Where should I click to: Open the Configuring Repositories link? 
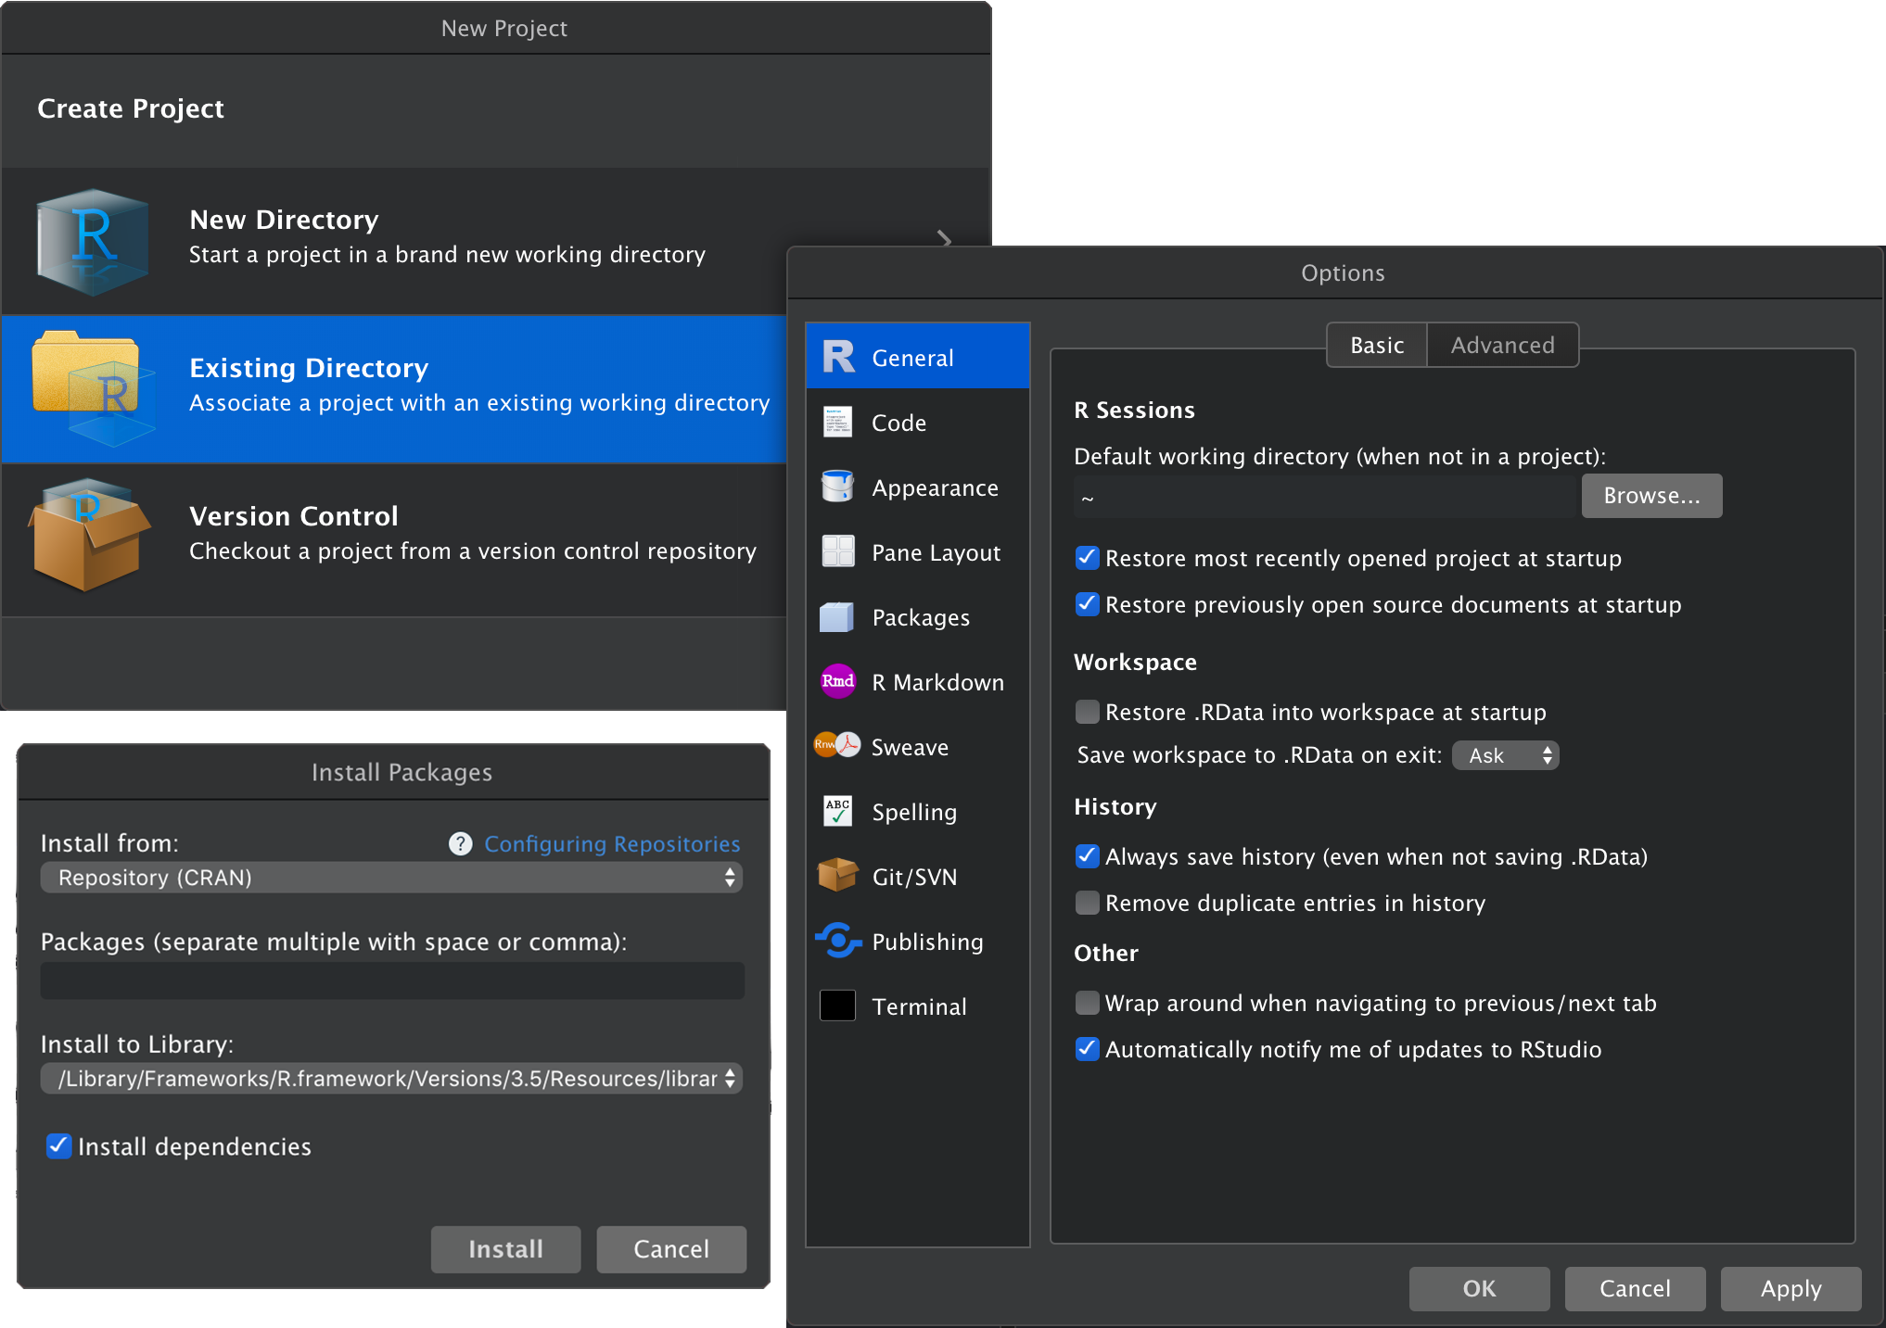(x=612, y=843)
